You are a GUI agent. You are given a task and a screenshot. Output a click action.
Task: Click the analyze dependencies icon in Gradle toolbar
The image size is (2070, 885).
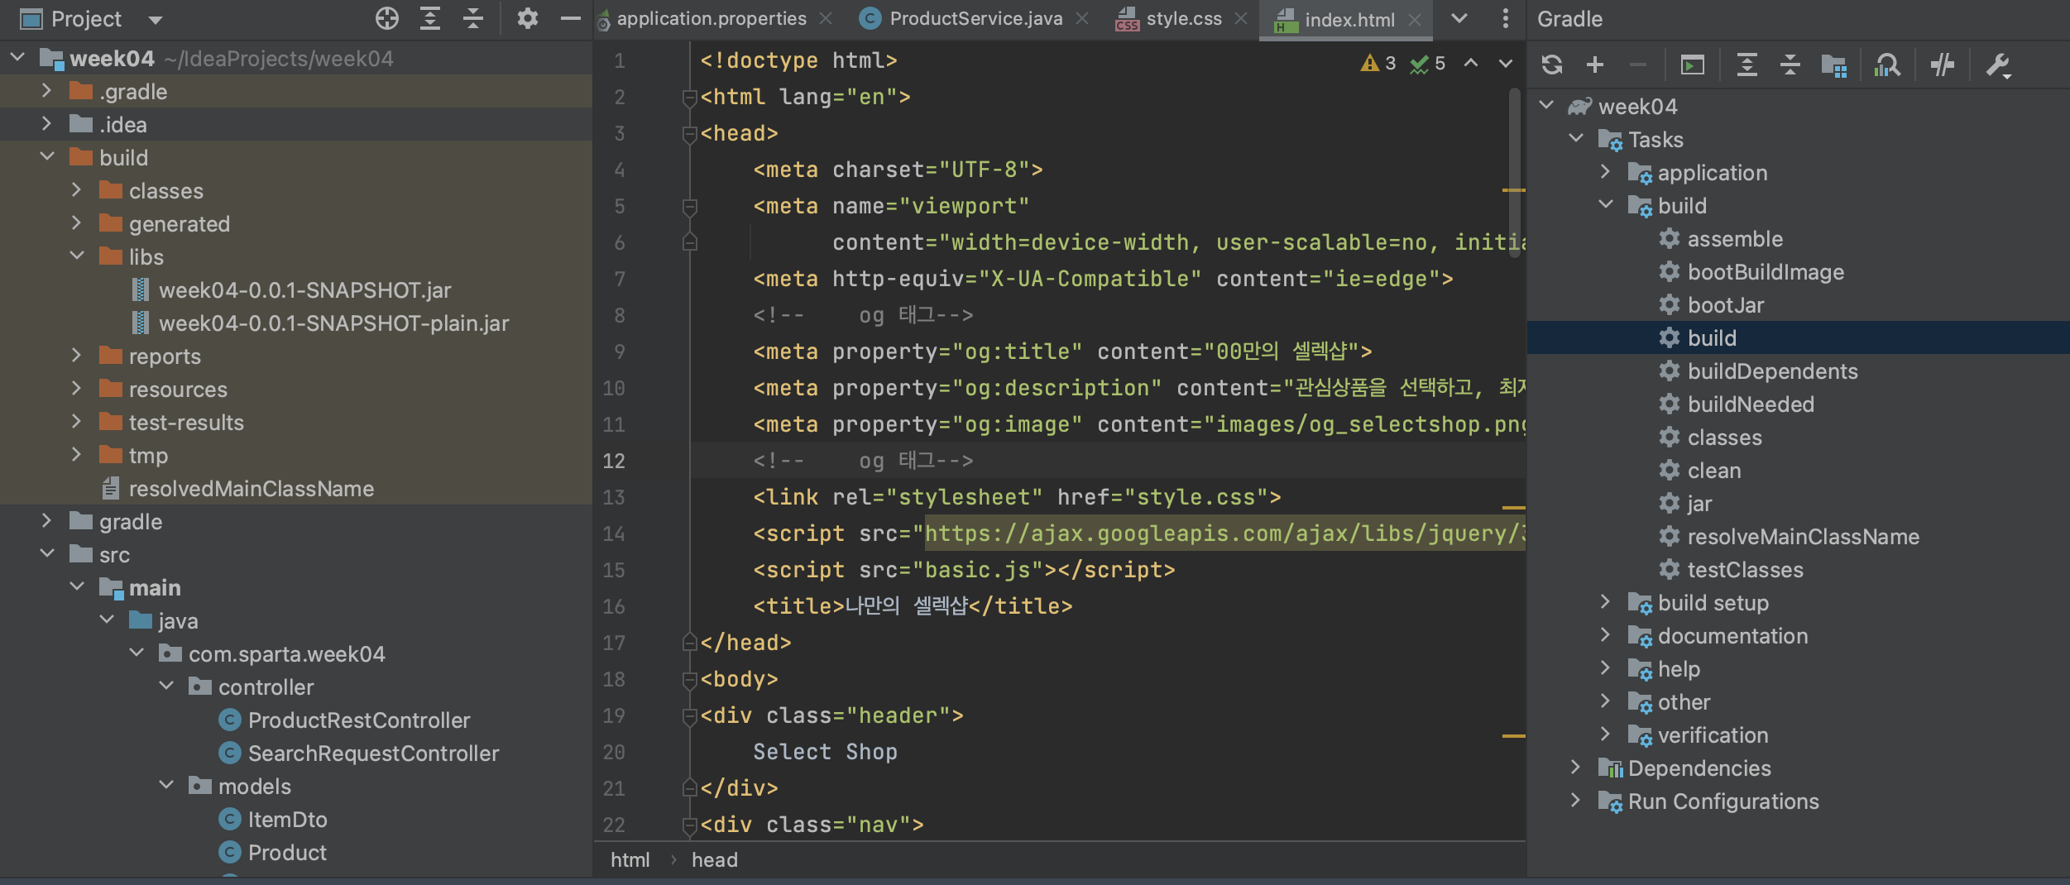point(1888,65)
